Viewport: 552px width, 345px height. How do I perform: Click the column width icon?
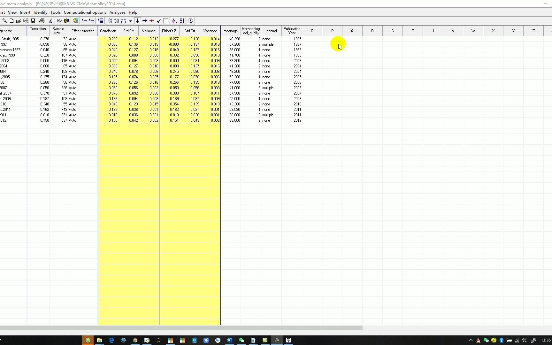click(x=124, y=21)
